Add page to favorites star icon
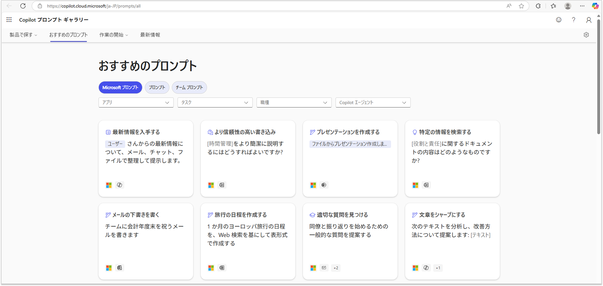Screen dimensions: 603x286 click(x=521, y=6)
